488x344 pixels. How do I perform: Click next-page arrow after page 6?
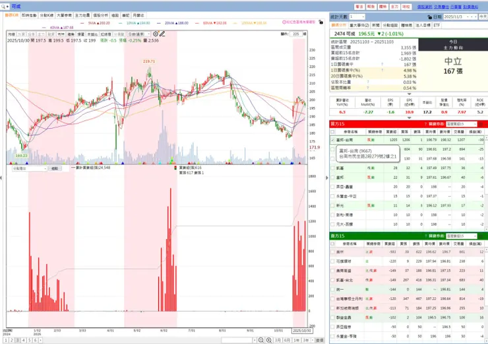40,340
